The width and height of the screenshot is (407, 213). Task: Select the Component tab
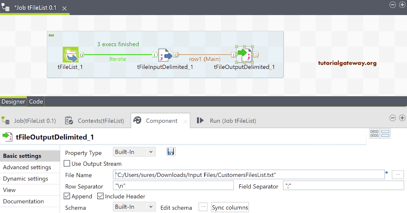(161, 121)
